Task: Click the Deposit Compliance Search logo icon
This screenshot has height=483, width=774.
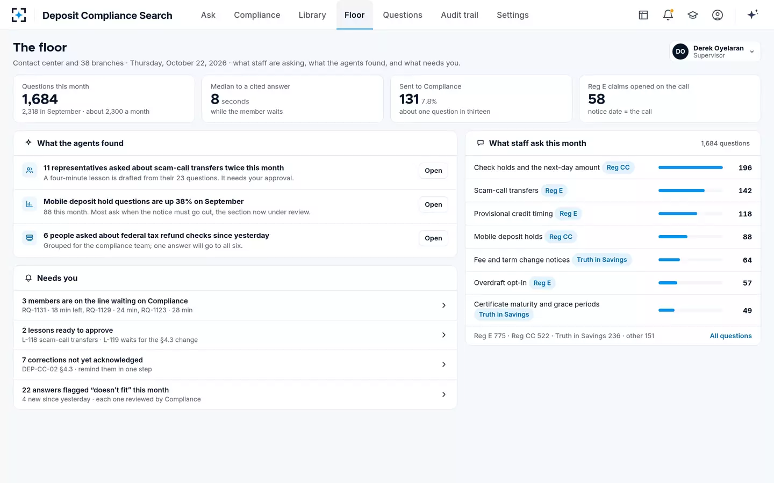Action: click(x=19, y=15)
